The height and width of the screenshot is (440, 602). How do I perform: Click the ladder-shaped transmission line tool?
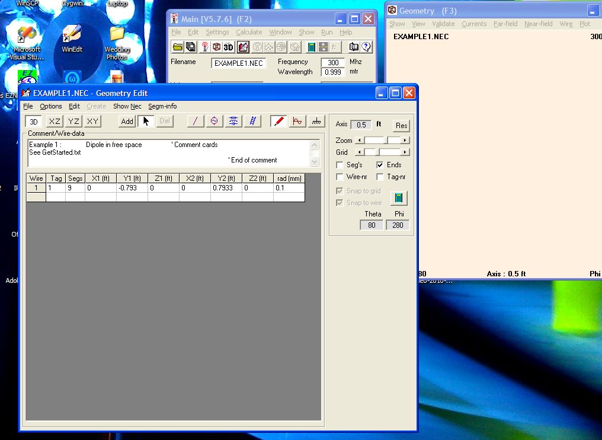tap(253, 121)
